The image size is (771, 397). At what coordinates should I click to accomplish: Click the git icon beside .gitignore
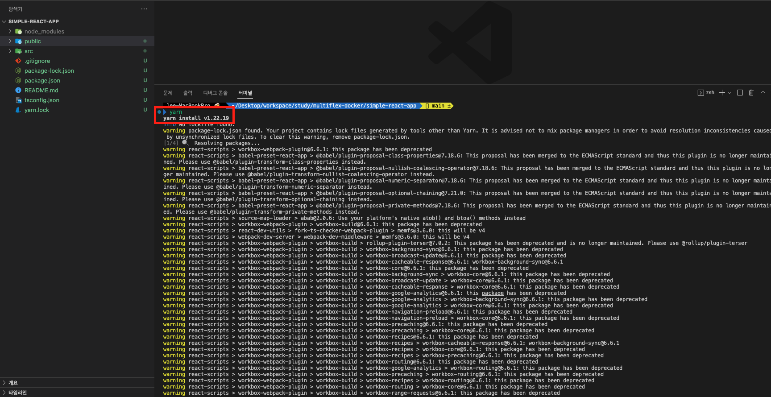[18, 61]
